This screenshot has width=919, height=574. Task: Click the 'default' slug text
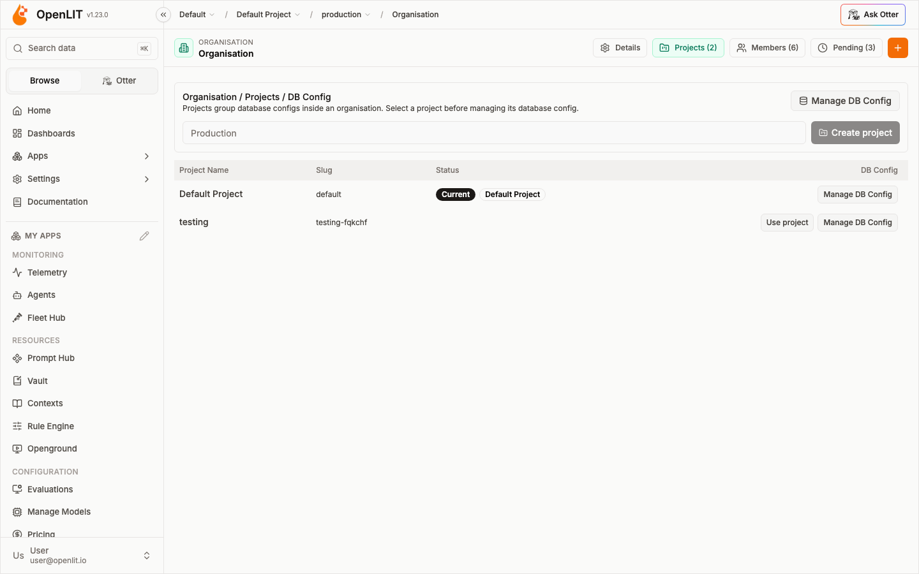329,195
